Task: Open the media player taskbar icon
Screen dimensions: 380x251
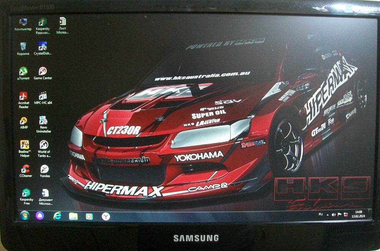Action: pyautogui.click(x=89, y=216)
